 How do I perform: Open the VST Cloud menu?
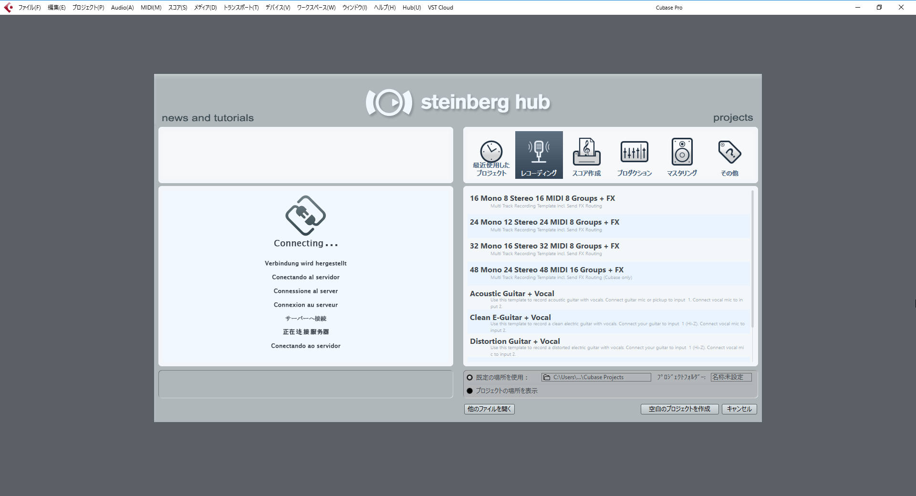[x=440, y=8]
